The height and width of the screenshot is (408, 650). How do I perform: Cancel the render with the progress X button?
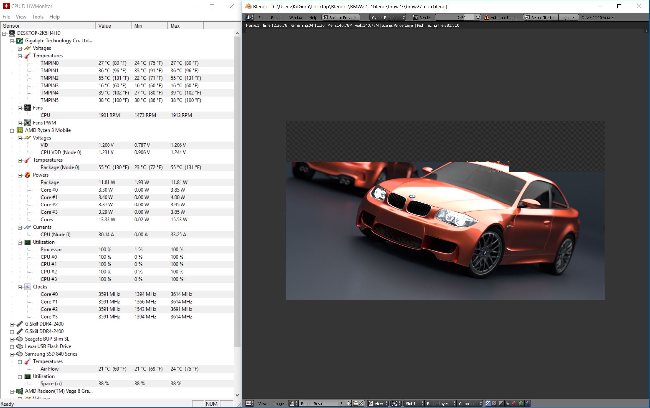pyautogui.click(x=478, y=17)
